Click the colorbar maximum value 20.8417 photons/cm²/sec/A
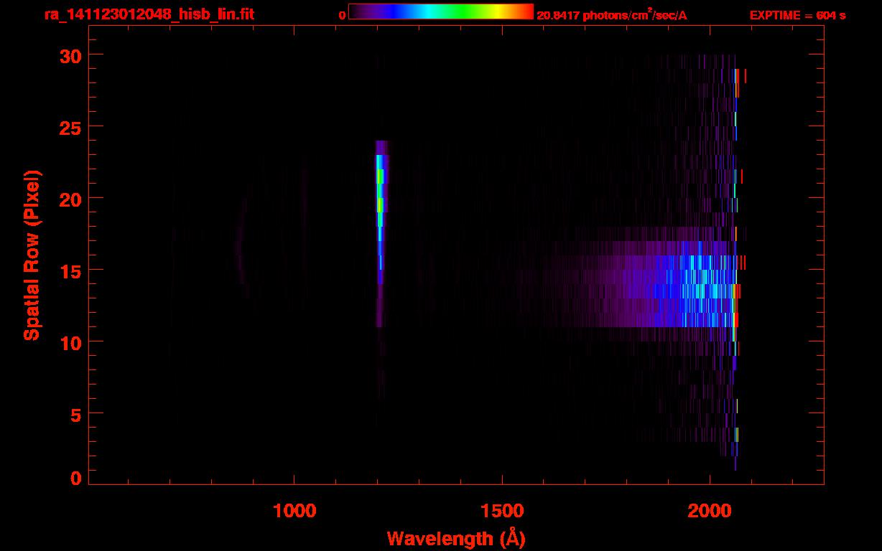The height and width of the screenshot is (551, 882). 612,14
